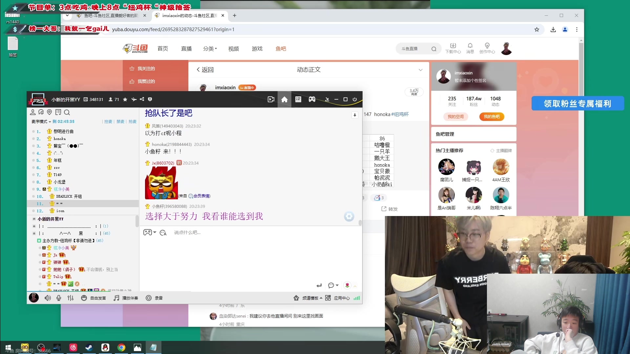Open streamer 4AM王欣 thumbnail

[501, 167]
